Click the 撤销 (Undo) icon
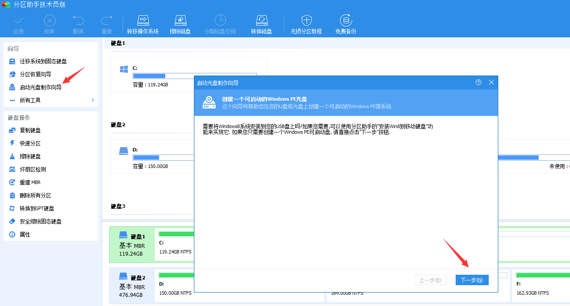The width and height of the screenshot is (570, 306). [78, 24]
